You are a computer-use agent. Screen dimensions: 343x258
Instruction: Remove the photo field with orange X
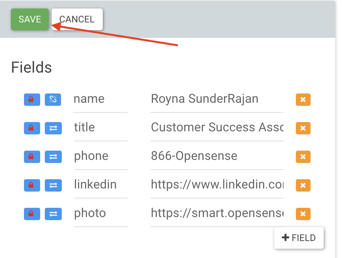pos(303,214)
